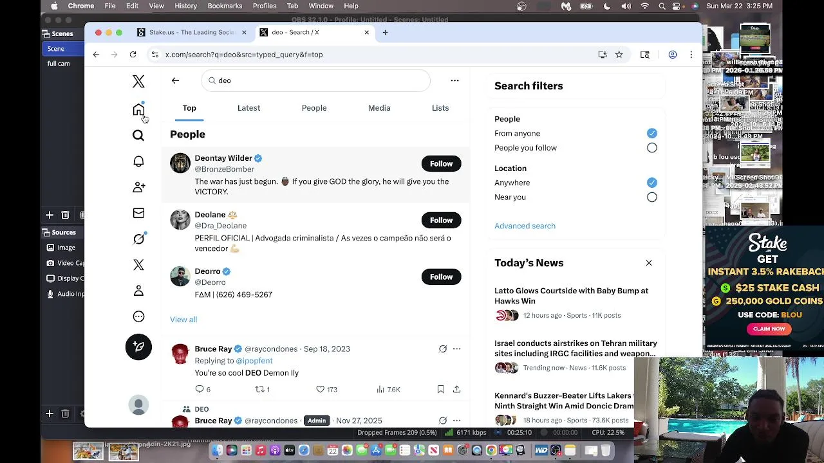Share Bruce Ray's Sep 18 post
The height and width of the screenshot is (463, 824).
coord(456,389)
